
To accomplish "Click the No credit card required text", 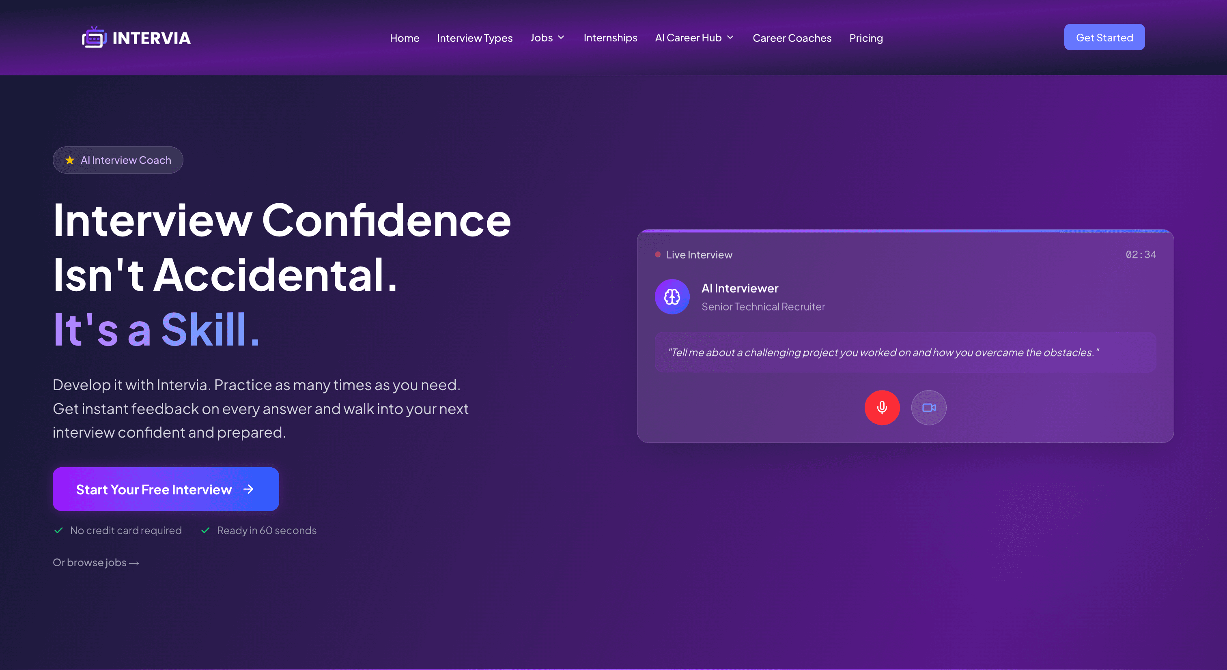I will pyautogui.click(x=126, y=530).
